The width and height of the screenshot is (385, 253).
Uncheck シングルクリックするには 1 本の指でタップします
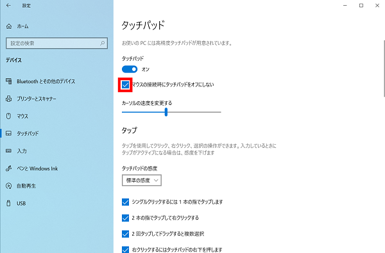[125, 202]
